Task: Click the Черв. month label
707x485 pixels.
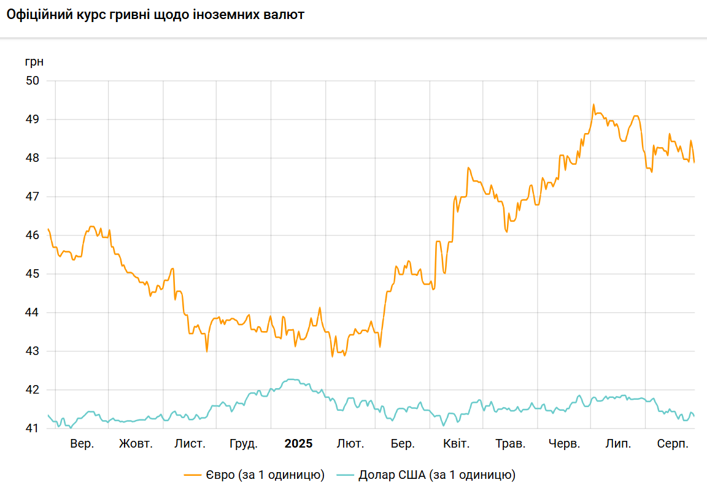Action: [x=564, y=444]
